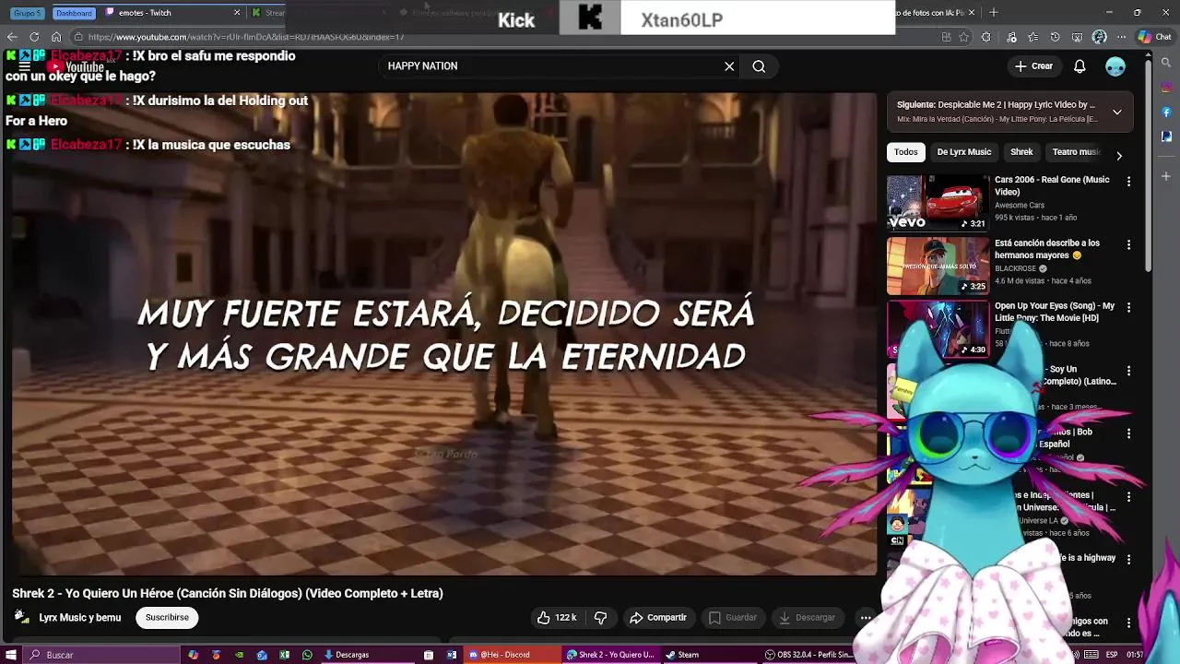Add a site with the Edge sidebar plus
Image resolution: width=1180 pixels, height=664 pixels.
(1166, 175)
